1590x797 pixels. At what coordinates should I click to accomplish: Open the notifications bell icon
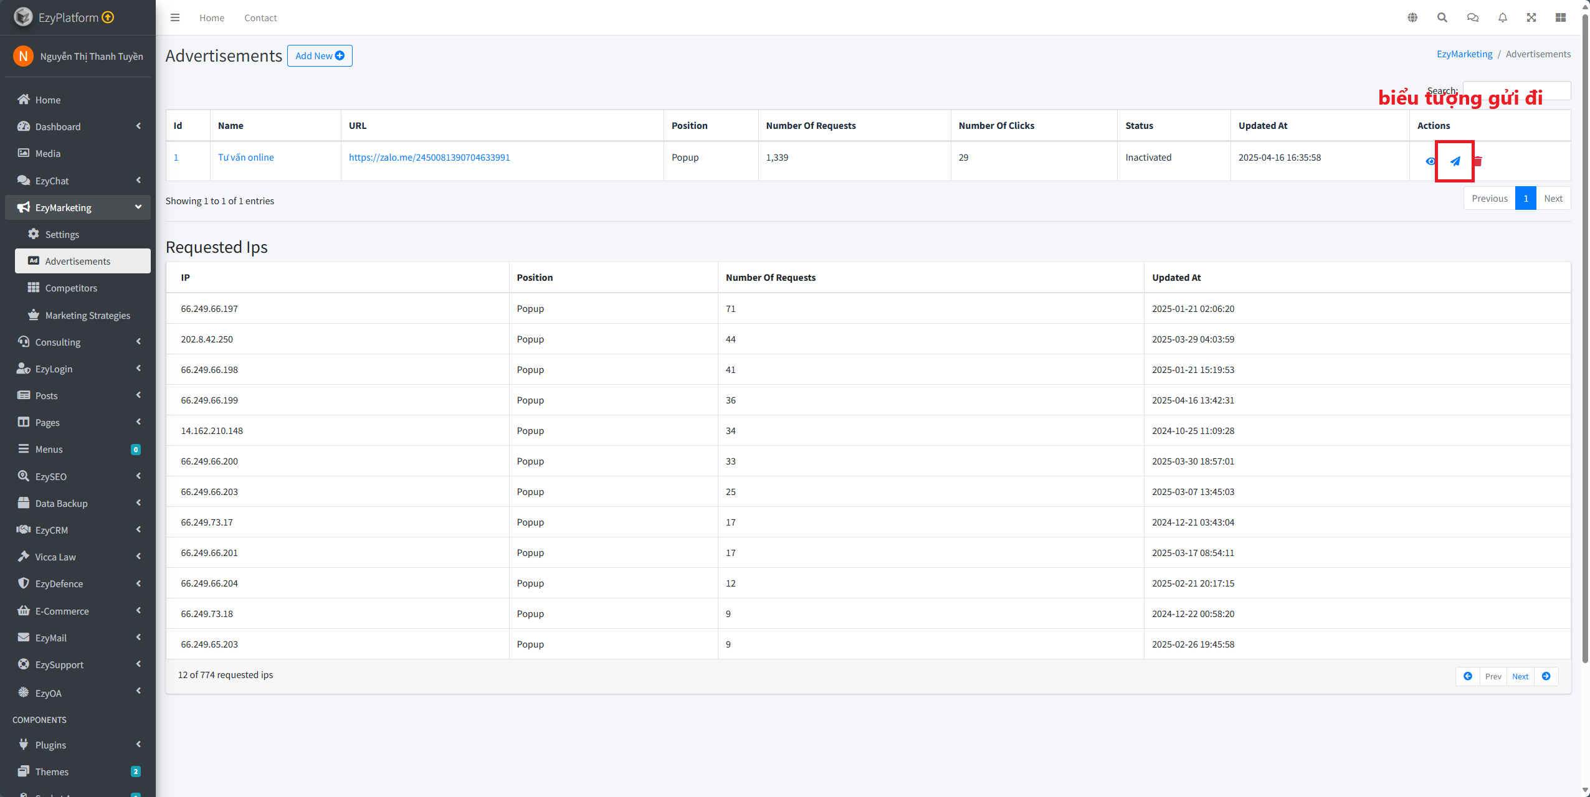(x=1503, y=17)
